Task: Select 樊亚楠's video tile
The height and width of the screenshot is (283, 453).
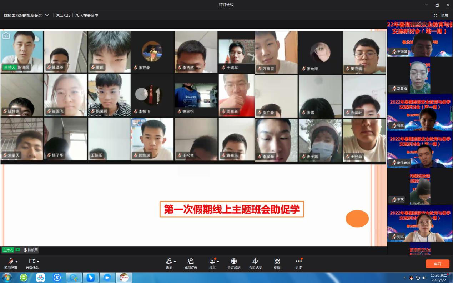Action: click(364, 52)
